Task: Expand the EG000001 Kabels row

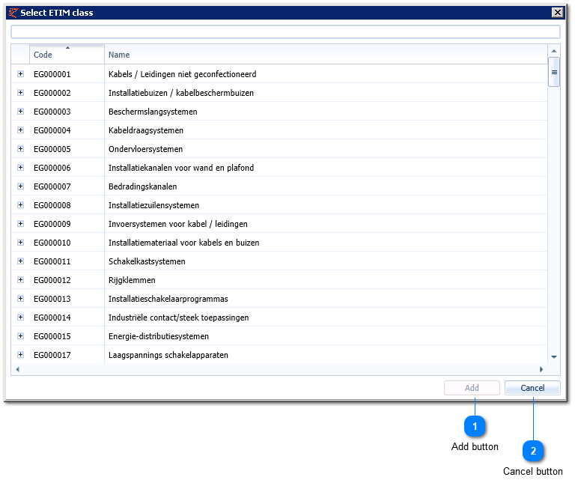Action: 20,73
